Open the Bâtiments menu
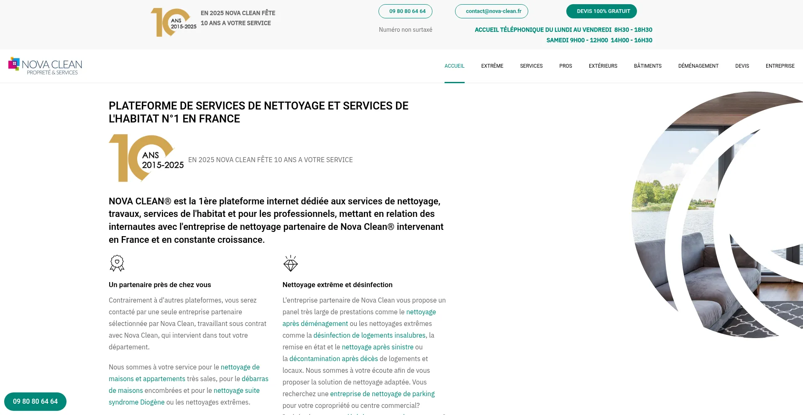 (x=647, y=66)
